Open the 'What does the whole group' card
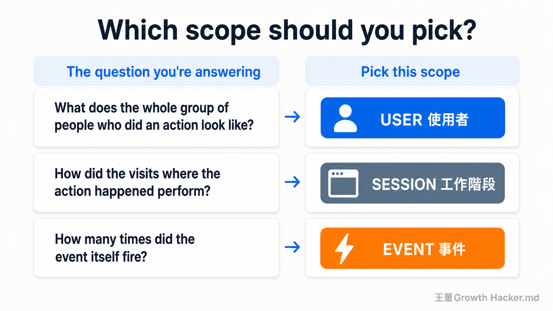Screen dimensions: 553x311 tap(156, 117)
